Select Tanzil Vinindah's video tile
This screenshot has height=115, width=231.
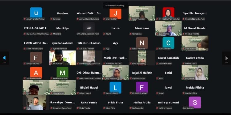pos(142,13)
